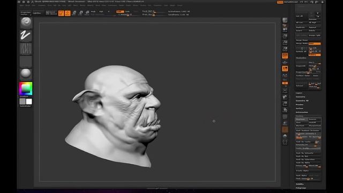Screen dimensions: 343x193
Task: Open the alpha selector thumbnail
Action: pyautogui.click(x=26, y=48)
